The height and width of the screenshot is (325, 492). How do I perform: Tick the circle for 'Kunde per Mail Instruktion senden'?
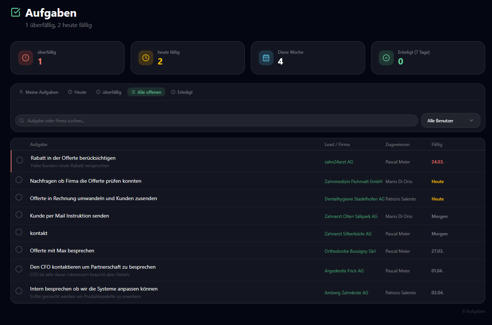(x=19, y=215)
